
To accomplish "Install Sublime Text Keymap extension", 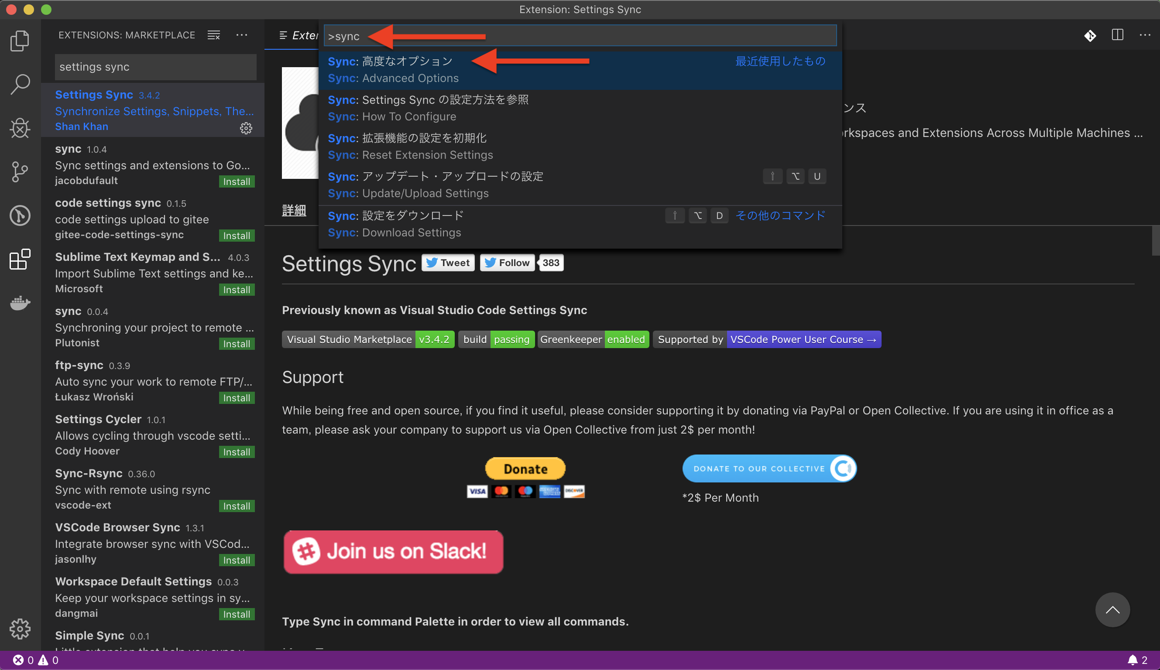I will (x=237, y=290).
